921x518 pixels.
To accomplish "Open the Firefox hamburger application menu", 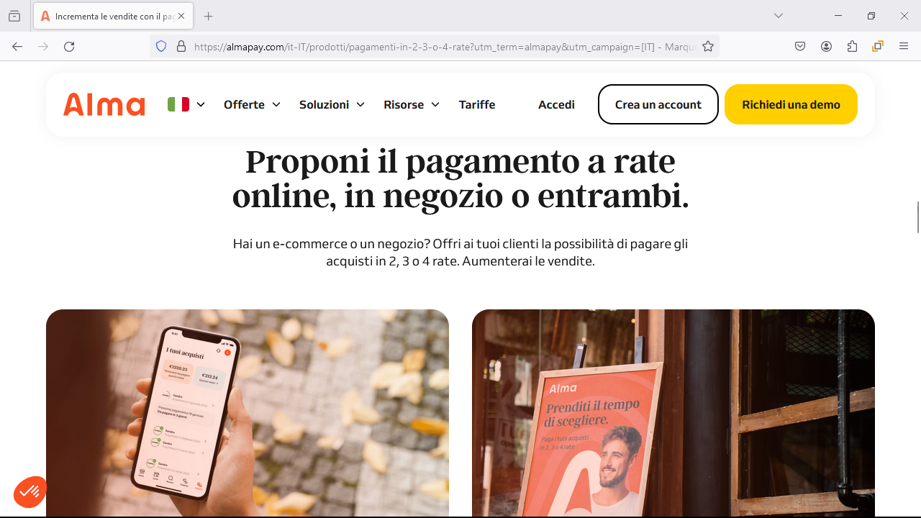I will tap(904, 47).
